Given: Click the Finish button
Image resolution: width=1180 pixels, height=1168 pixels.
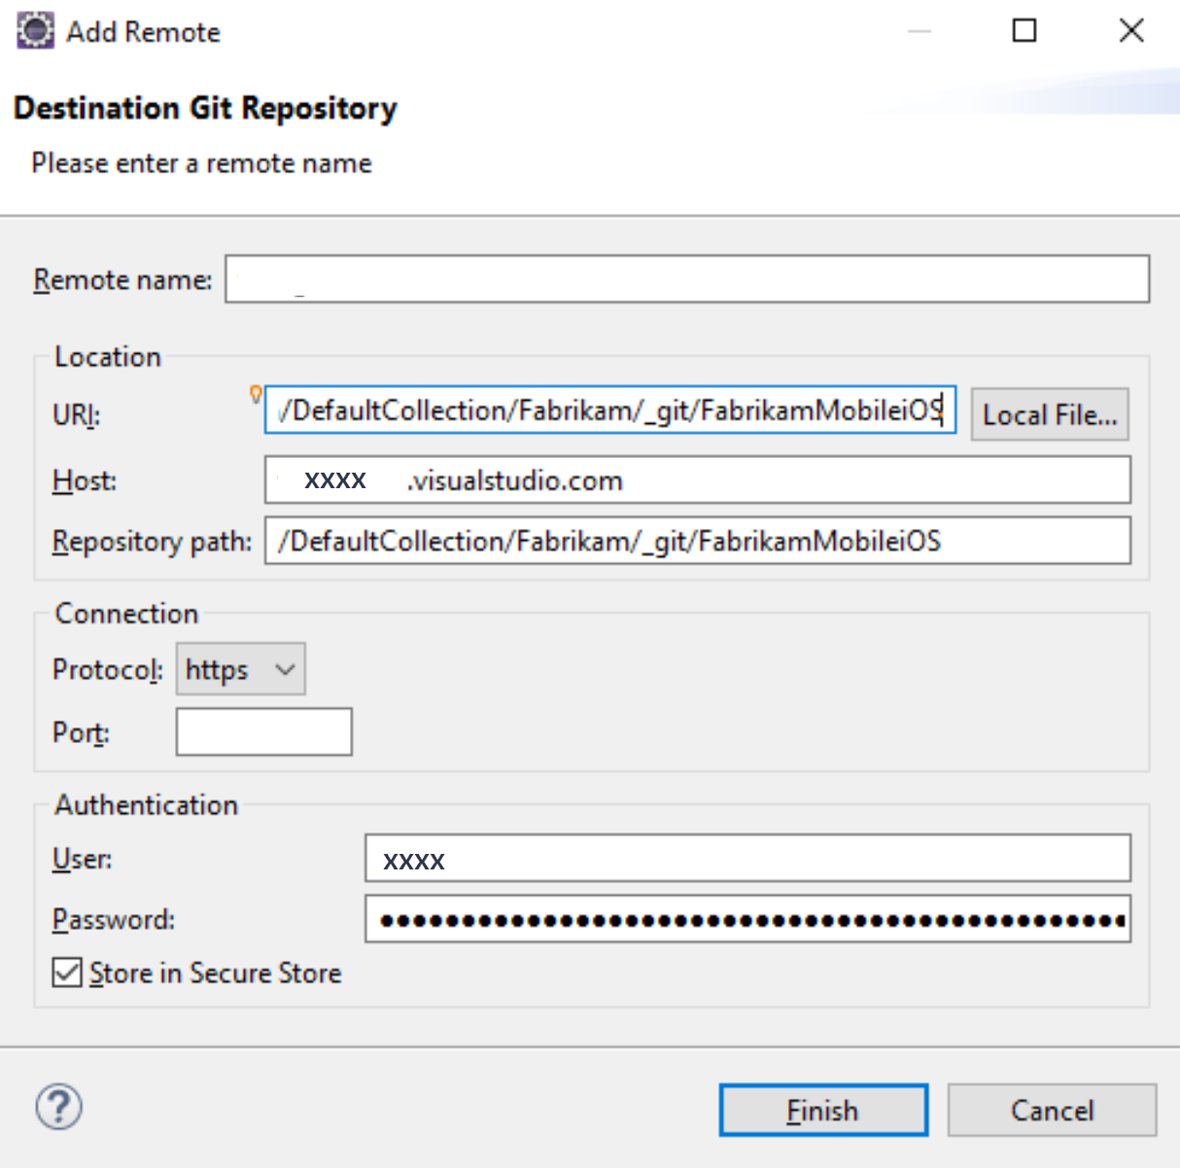Looking at the screenshot, I should click(x=821, y=1109).
